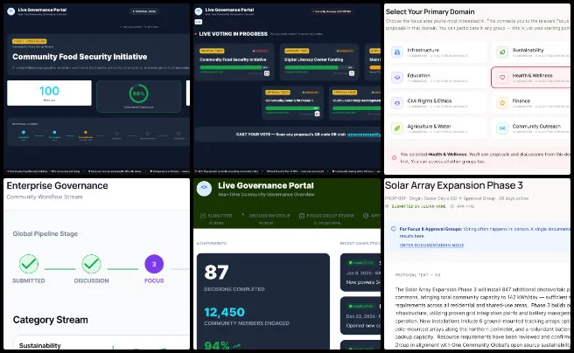Select the Civil Rights & Ethics icon
The height and width of the screenshot is (353, 574).
[x=397, y=103]
